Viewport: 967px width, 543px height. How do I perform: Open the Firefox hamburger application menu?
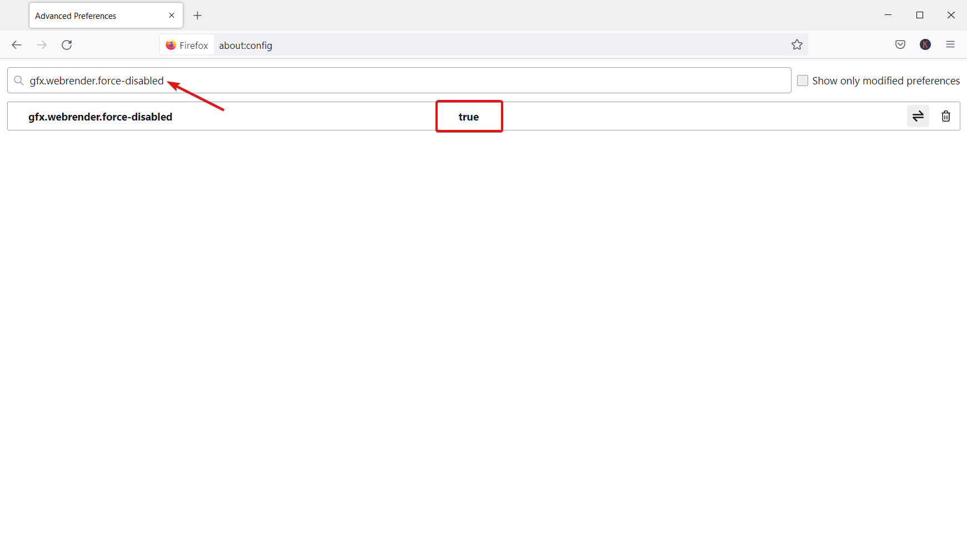coord(950,44)
